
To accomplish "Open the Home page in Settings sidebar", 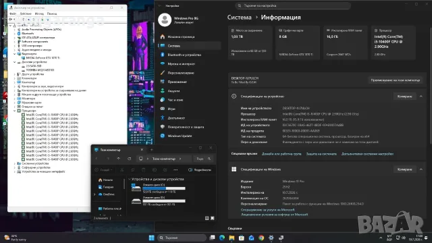I will point(181,36).
